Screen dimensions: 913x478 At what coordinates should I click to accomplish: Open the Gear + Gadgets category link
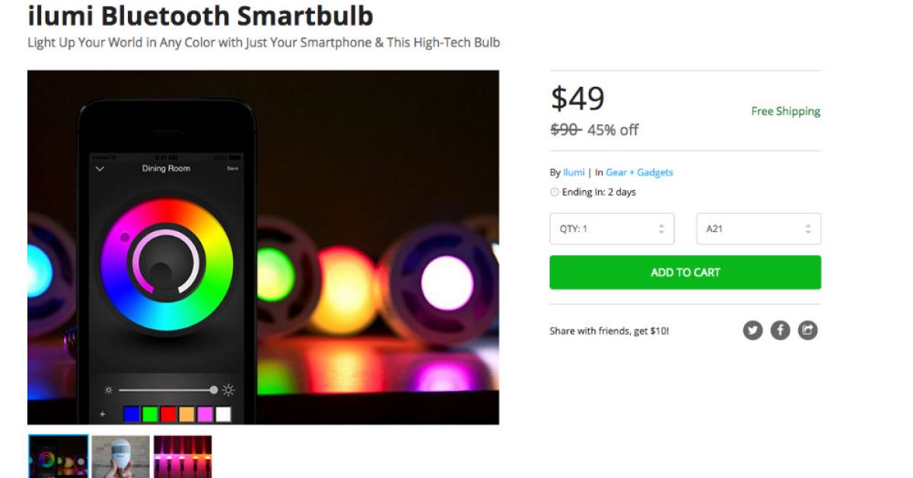639,172
